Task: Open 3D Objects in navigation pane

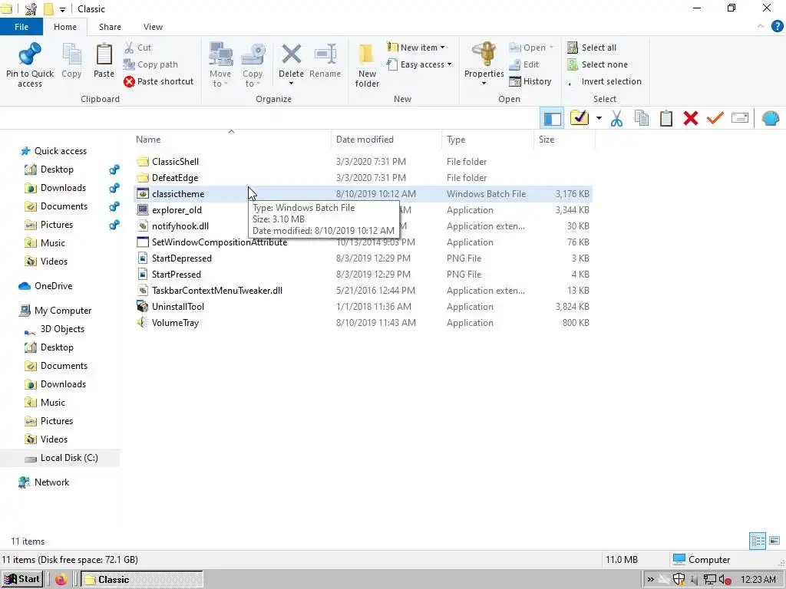Action: click(62, 329)
